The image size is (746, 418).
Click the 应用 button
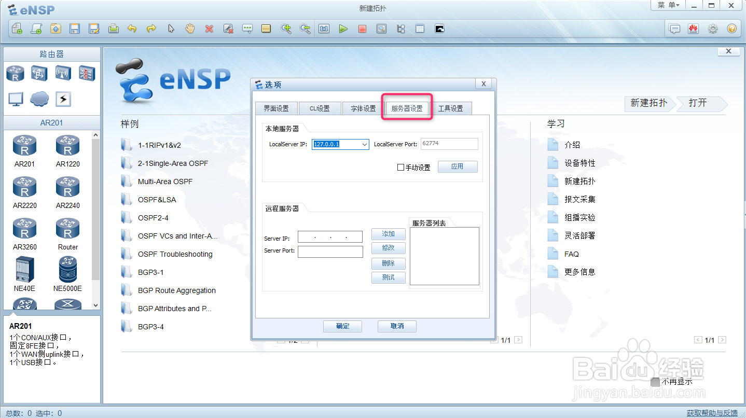(458, 166)
